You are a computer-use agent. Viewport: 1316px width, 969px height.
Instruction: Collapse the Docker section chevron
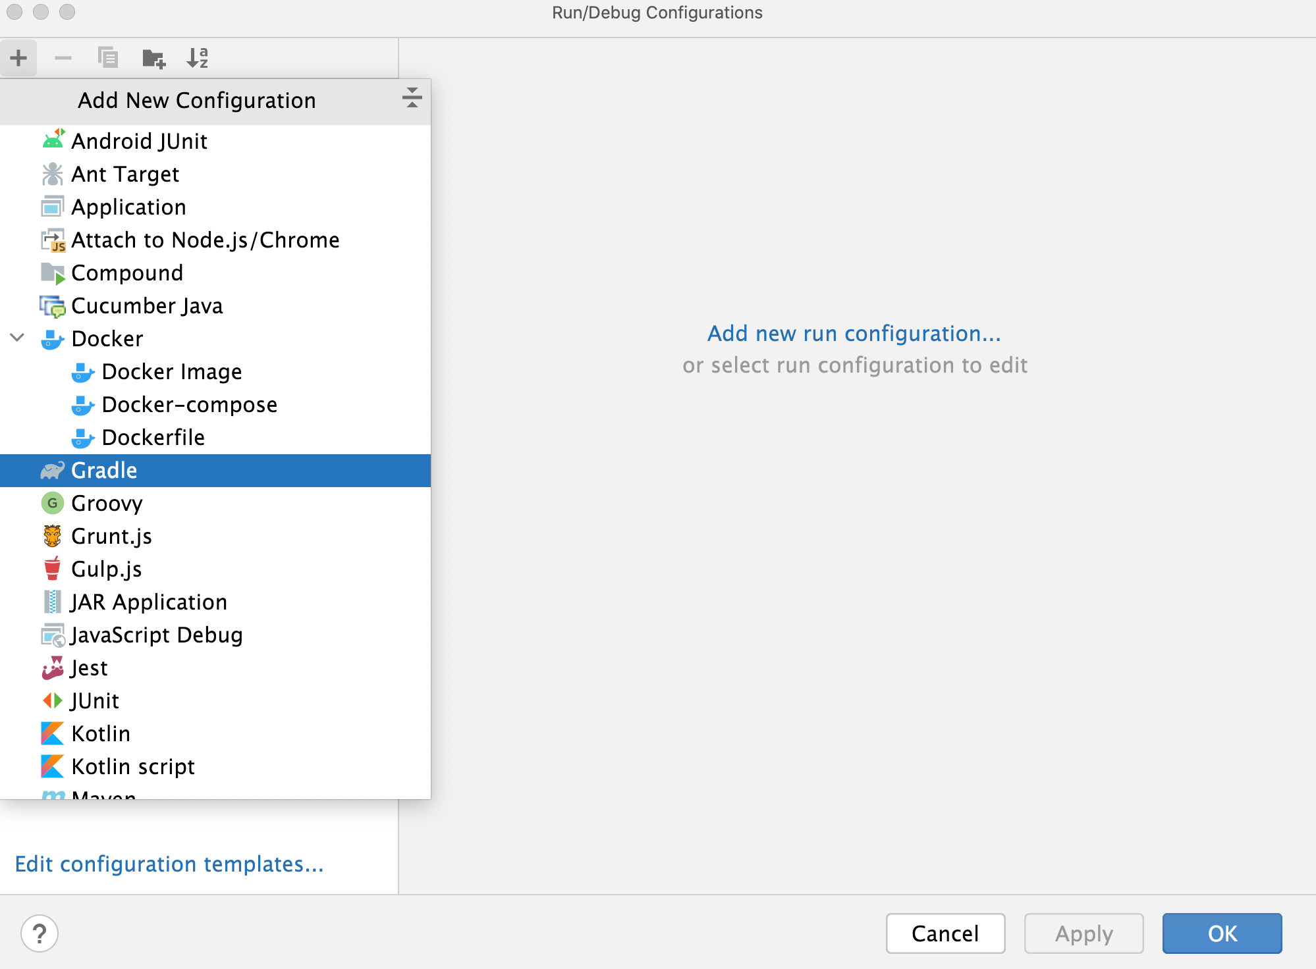coord(17,338)
